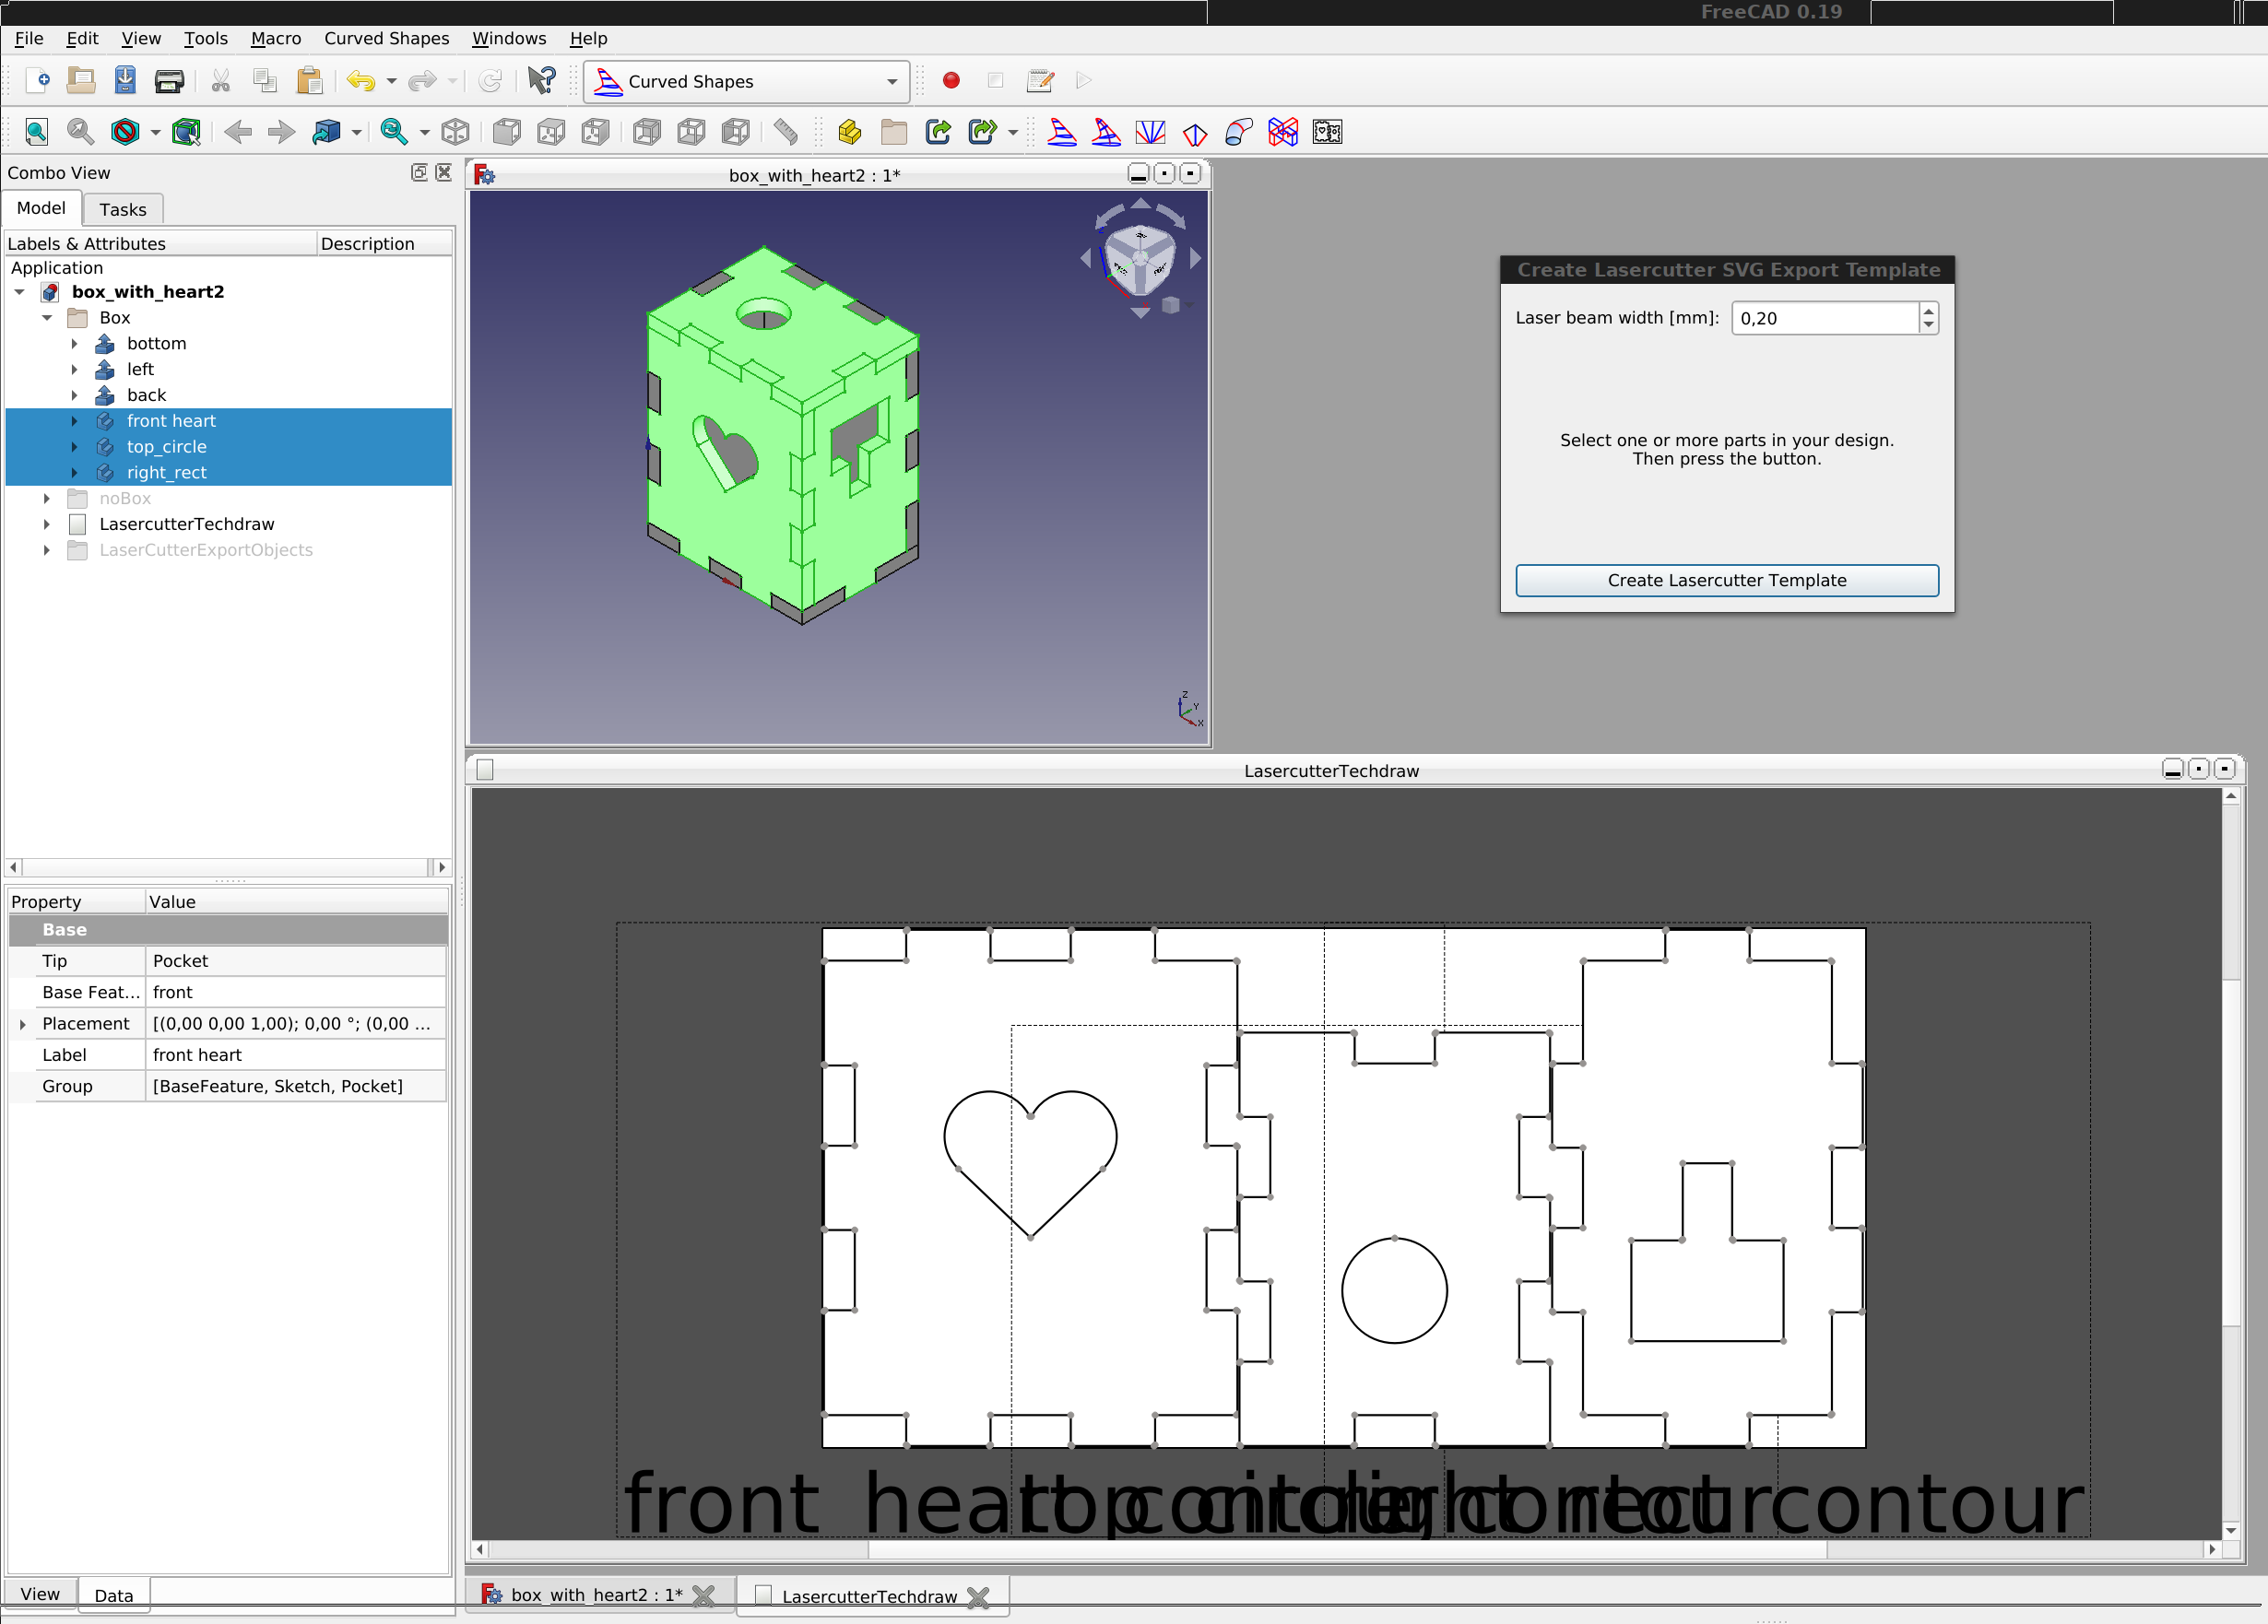
Task: Click the first Curved Shapes sail icon
Action: 1062,132
